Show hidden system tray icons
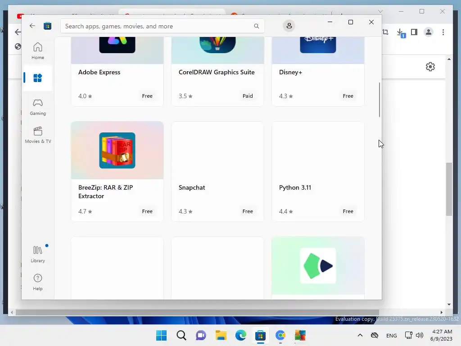Screen dimensions: 461x346 [x=360, y=335]
